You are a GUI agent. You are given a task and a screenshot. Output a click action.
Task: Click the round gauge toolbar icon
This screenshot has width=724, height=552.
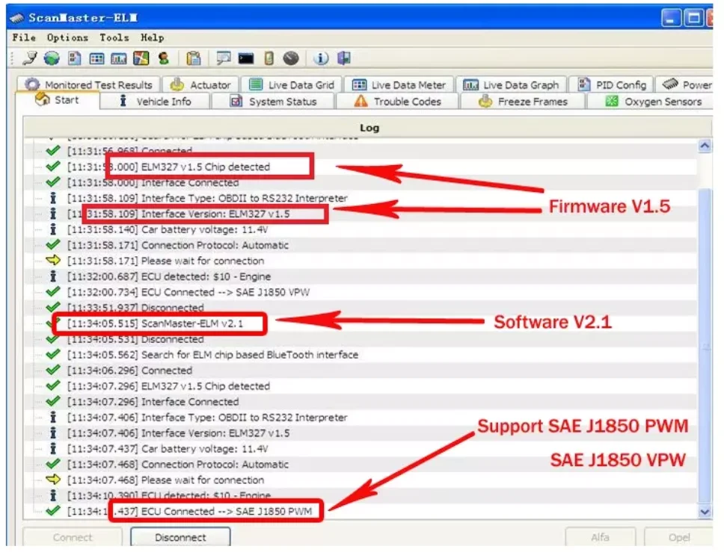pyautogui.click(x=291, y=58)
